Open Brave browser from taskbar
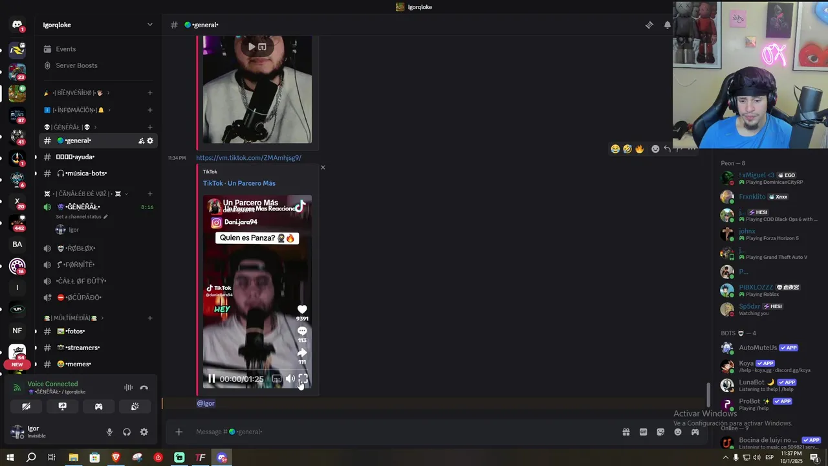Screen dimensions: 828x466 click(116, 458)
